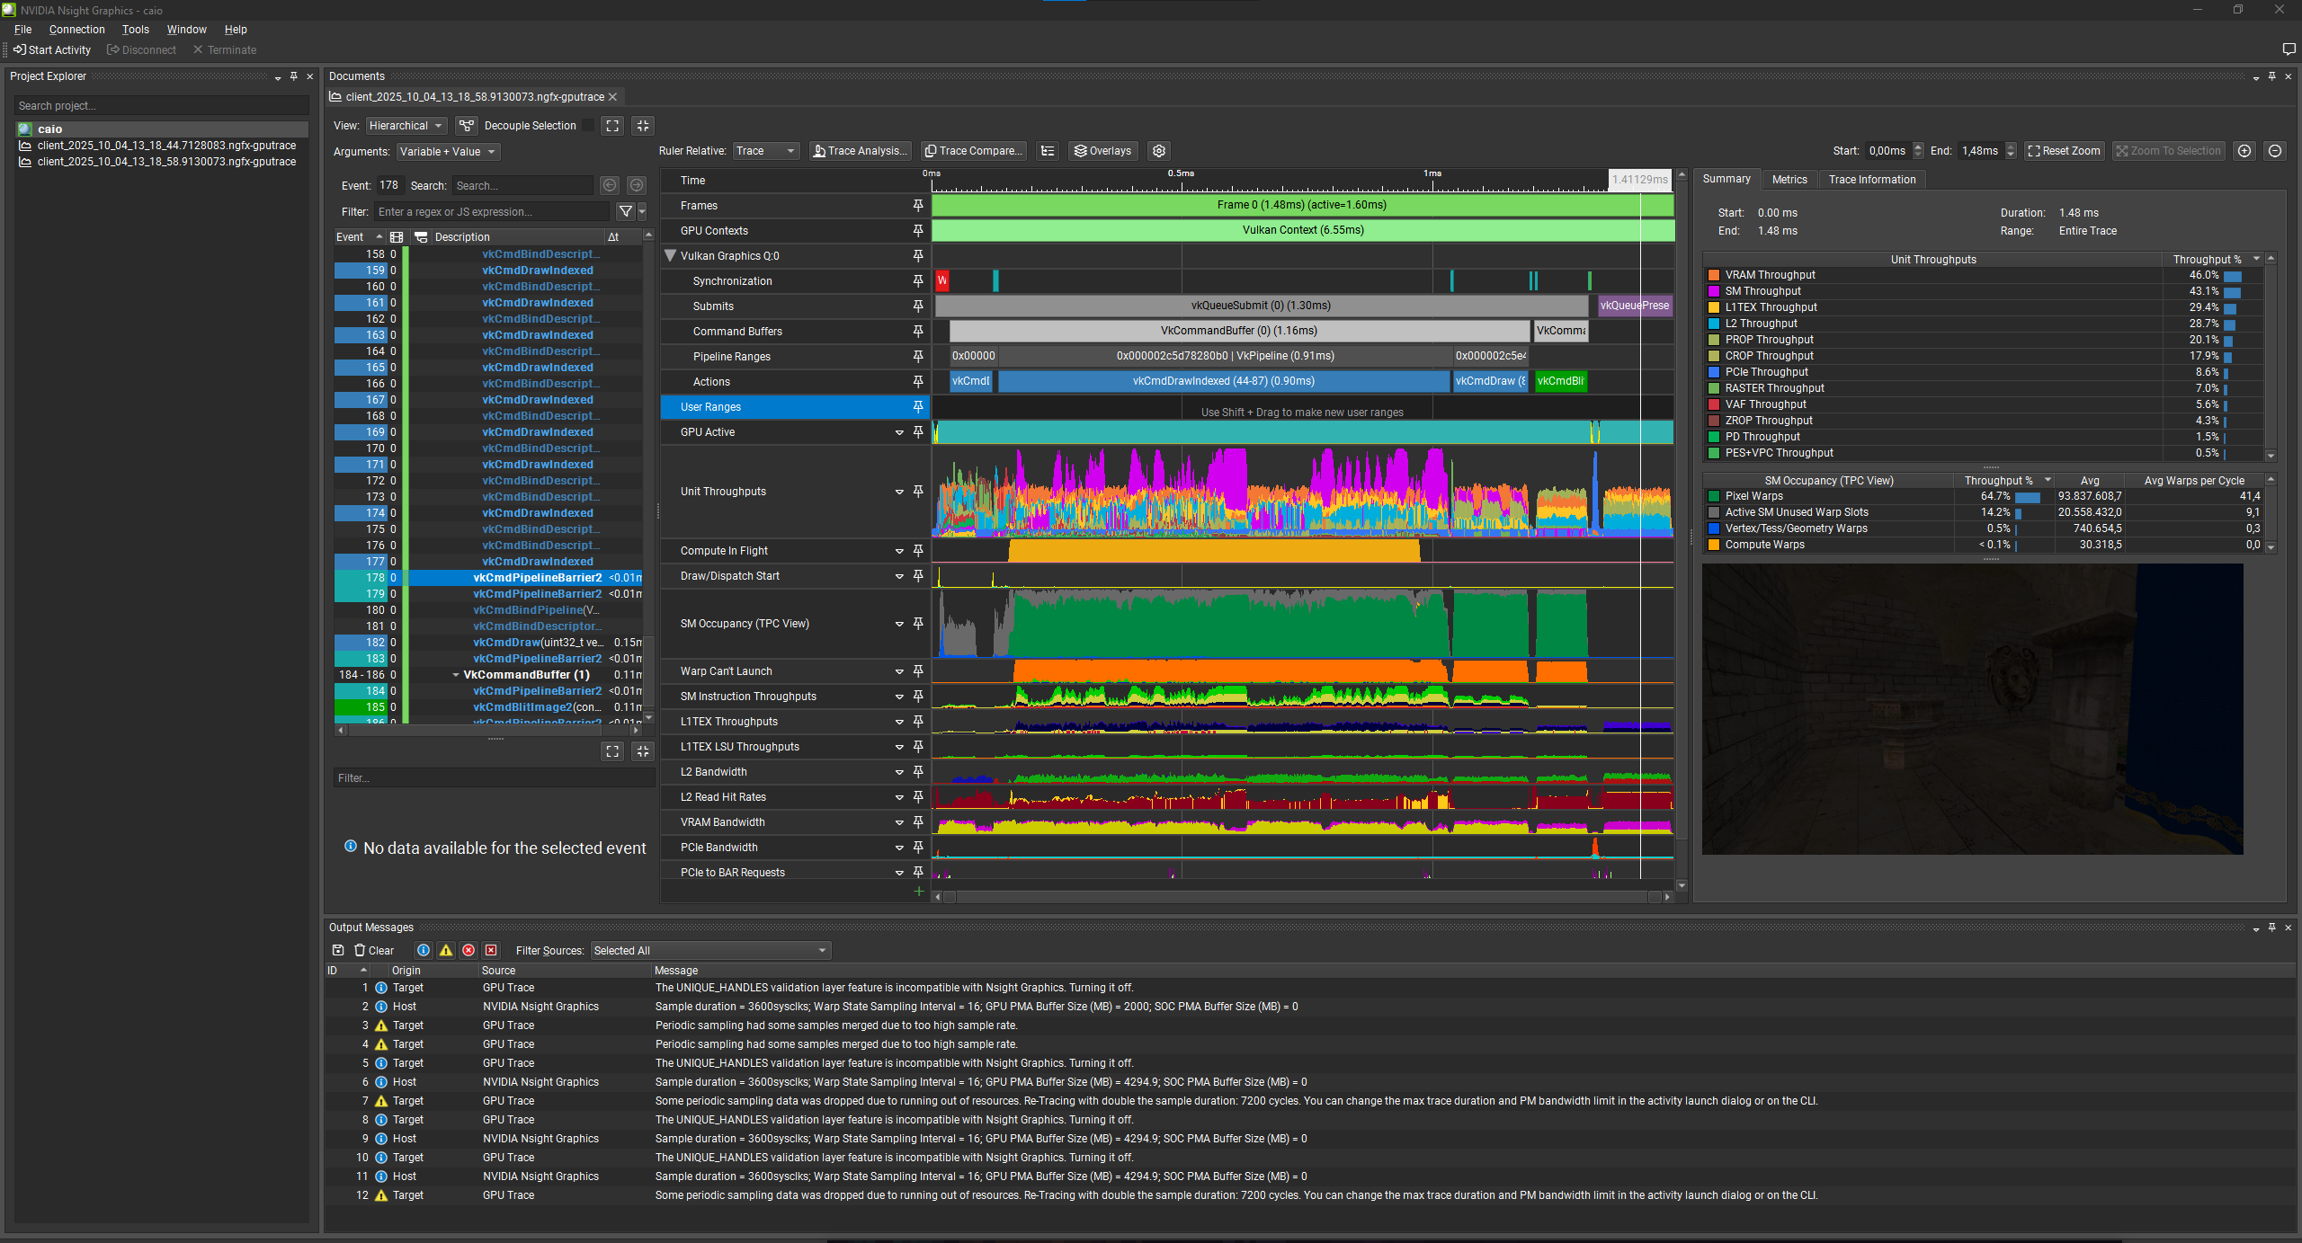Viewport: 2302px width, 1243px height.
Task: Click the hierarchy tree icon beside View
Action: [466, 126]
